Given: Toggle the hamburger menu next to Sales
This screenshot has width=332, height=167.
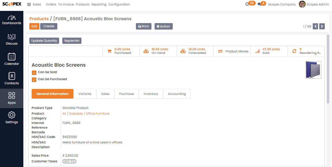Looking at the screenshot, I should pos(29,4).
